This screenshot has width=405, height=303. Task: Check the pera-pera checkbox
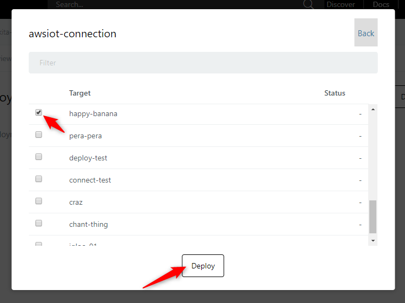click(x=38, y=134)
